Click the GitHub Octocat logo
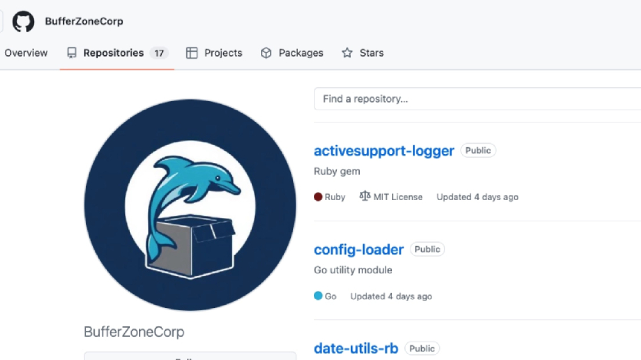Screen dimensions: 641x360 pyautogui.click(x=23, y=21)
